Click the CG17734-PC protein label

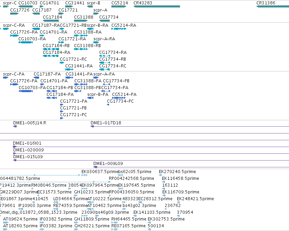click(120, 101)
